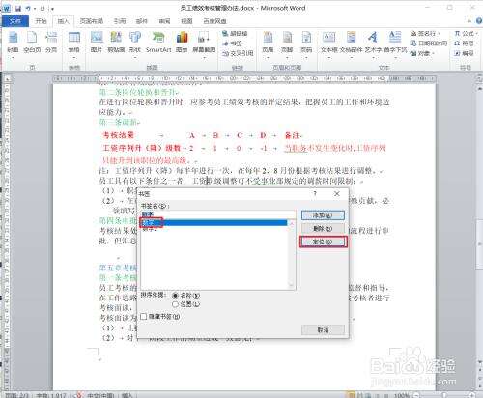Open the File (文件) tab
This screenshot has height=398, width=483.
click(15, 21)
